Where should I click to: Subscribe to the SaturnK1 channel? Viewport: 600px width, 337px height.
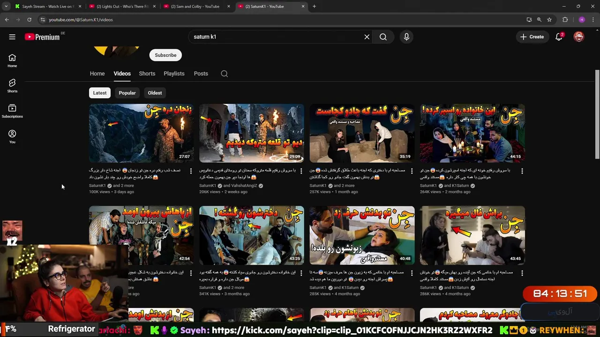click(165, 55)
